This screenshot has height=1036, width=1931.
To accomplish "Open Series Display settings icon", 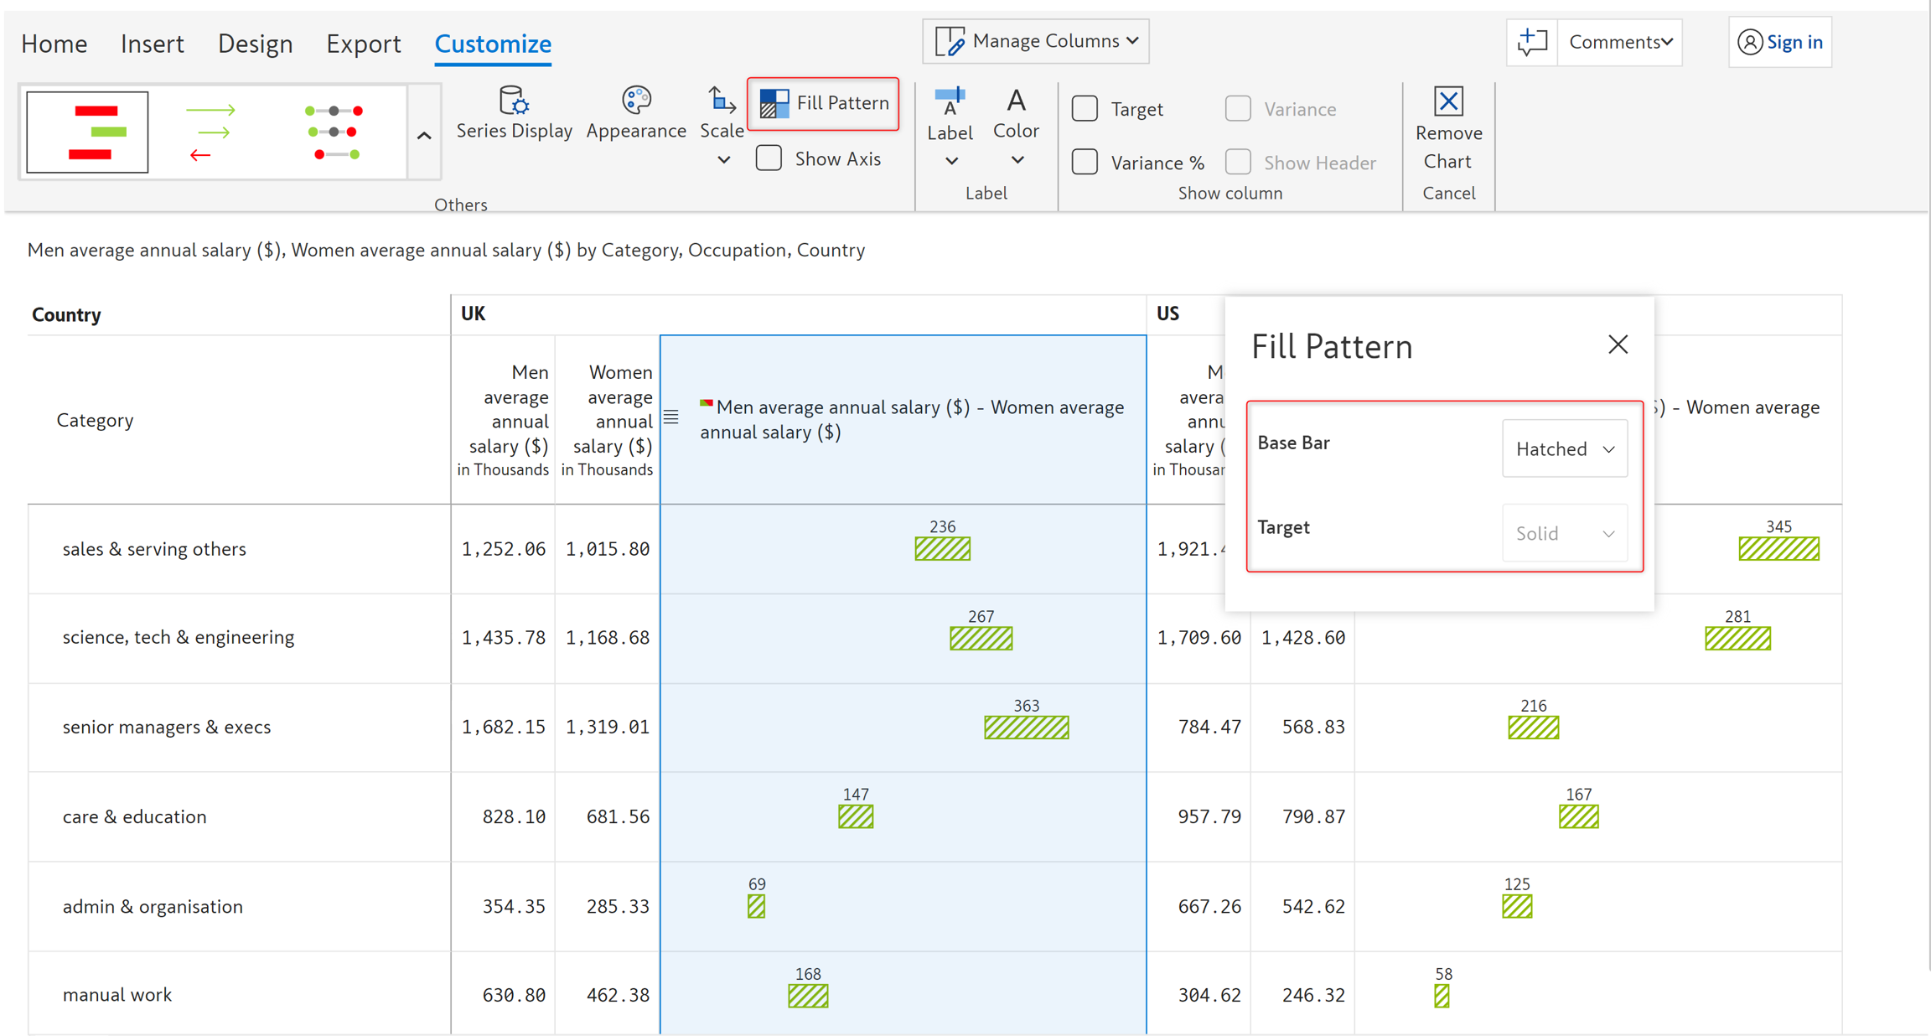I will point(513,102).
